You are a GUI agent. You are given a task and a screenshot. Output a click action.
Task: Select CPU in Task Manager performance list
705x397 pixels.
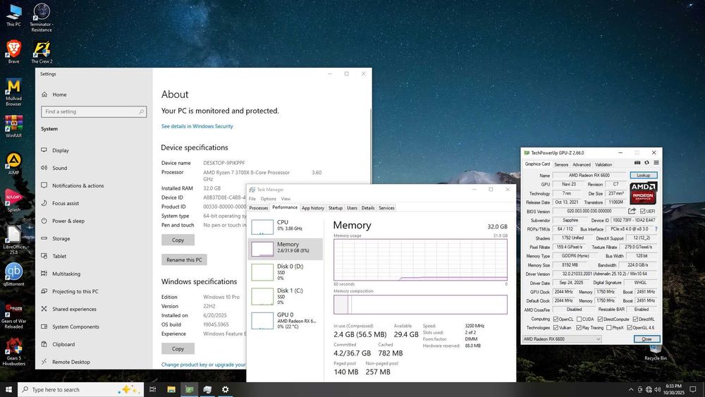[286, 226]
